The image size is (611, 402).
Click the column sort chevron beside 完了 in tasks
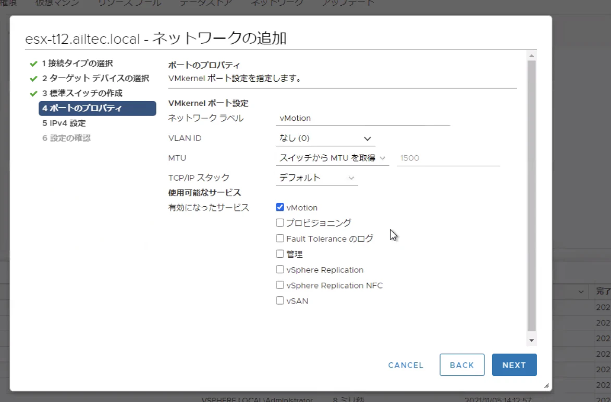tap(581, 292)
